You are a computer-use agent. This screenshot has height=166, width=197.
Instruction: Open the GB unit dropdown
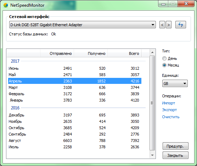[x=175, y=84]
